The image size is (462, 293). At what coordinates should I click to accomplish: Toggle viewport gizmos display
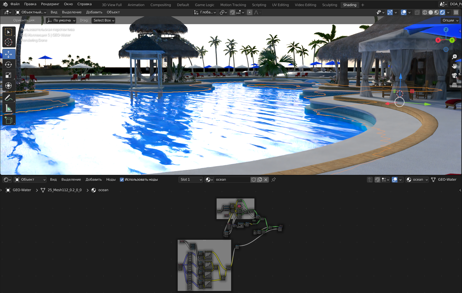(390, 13)
